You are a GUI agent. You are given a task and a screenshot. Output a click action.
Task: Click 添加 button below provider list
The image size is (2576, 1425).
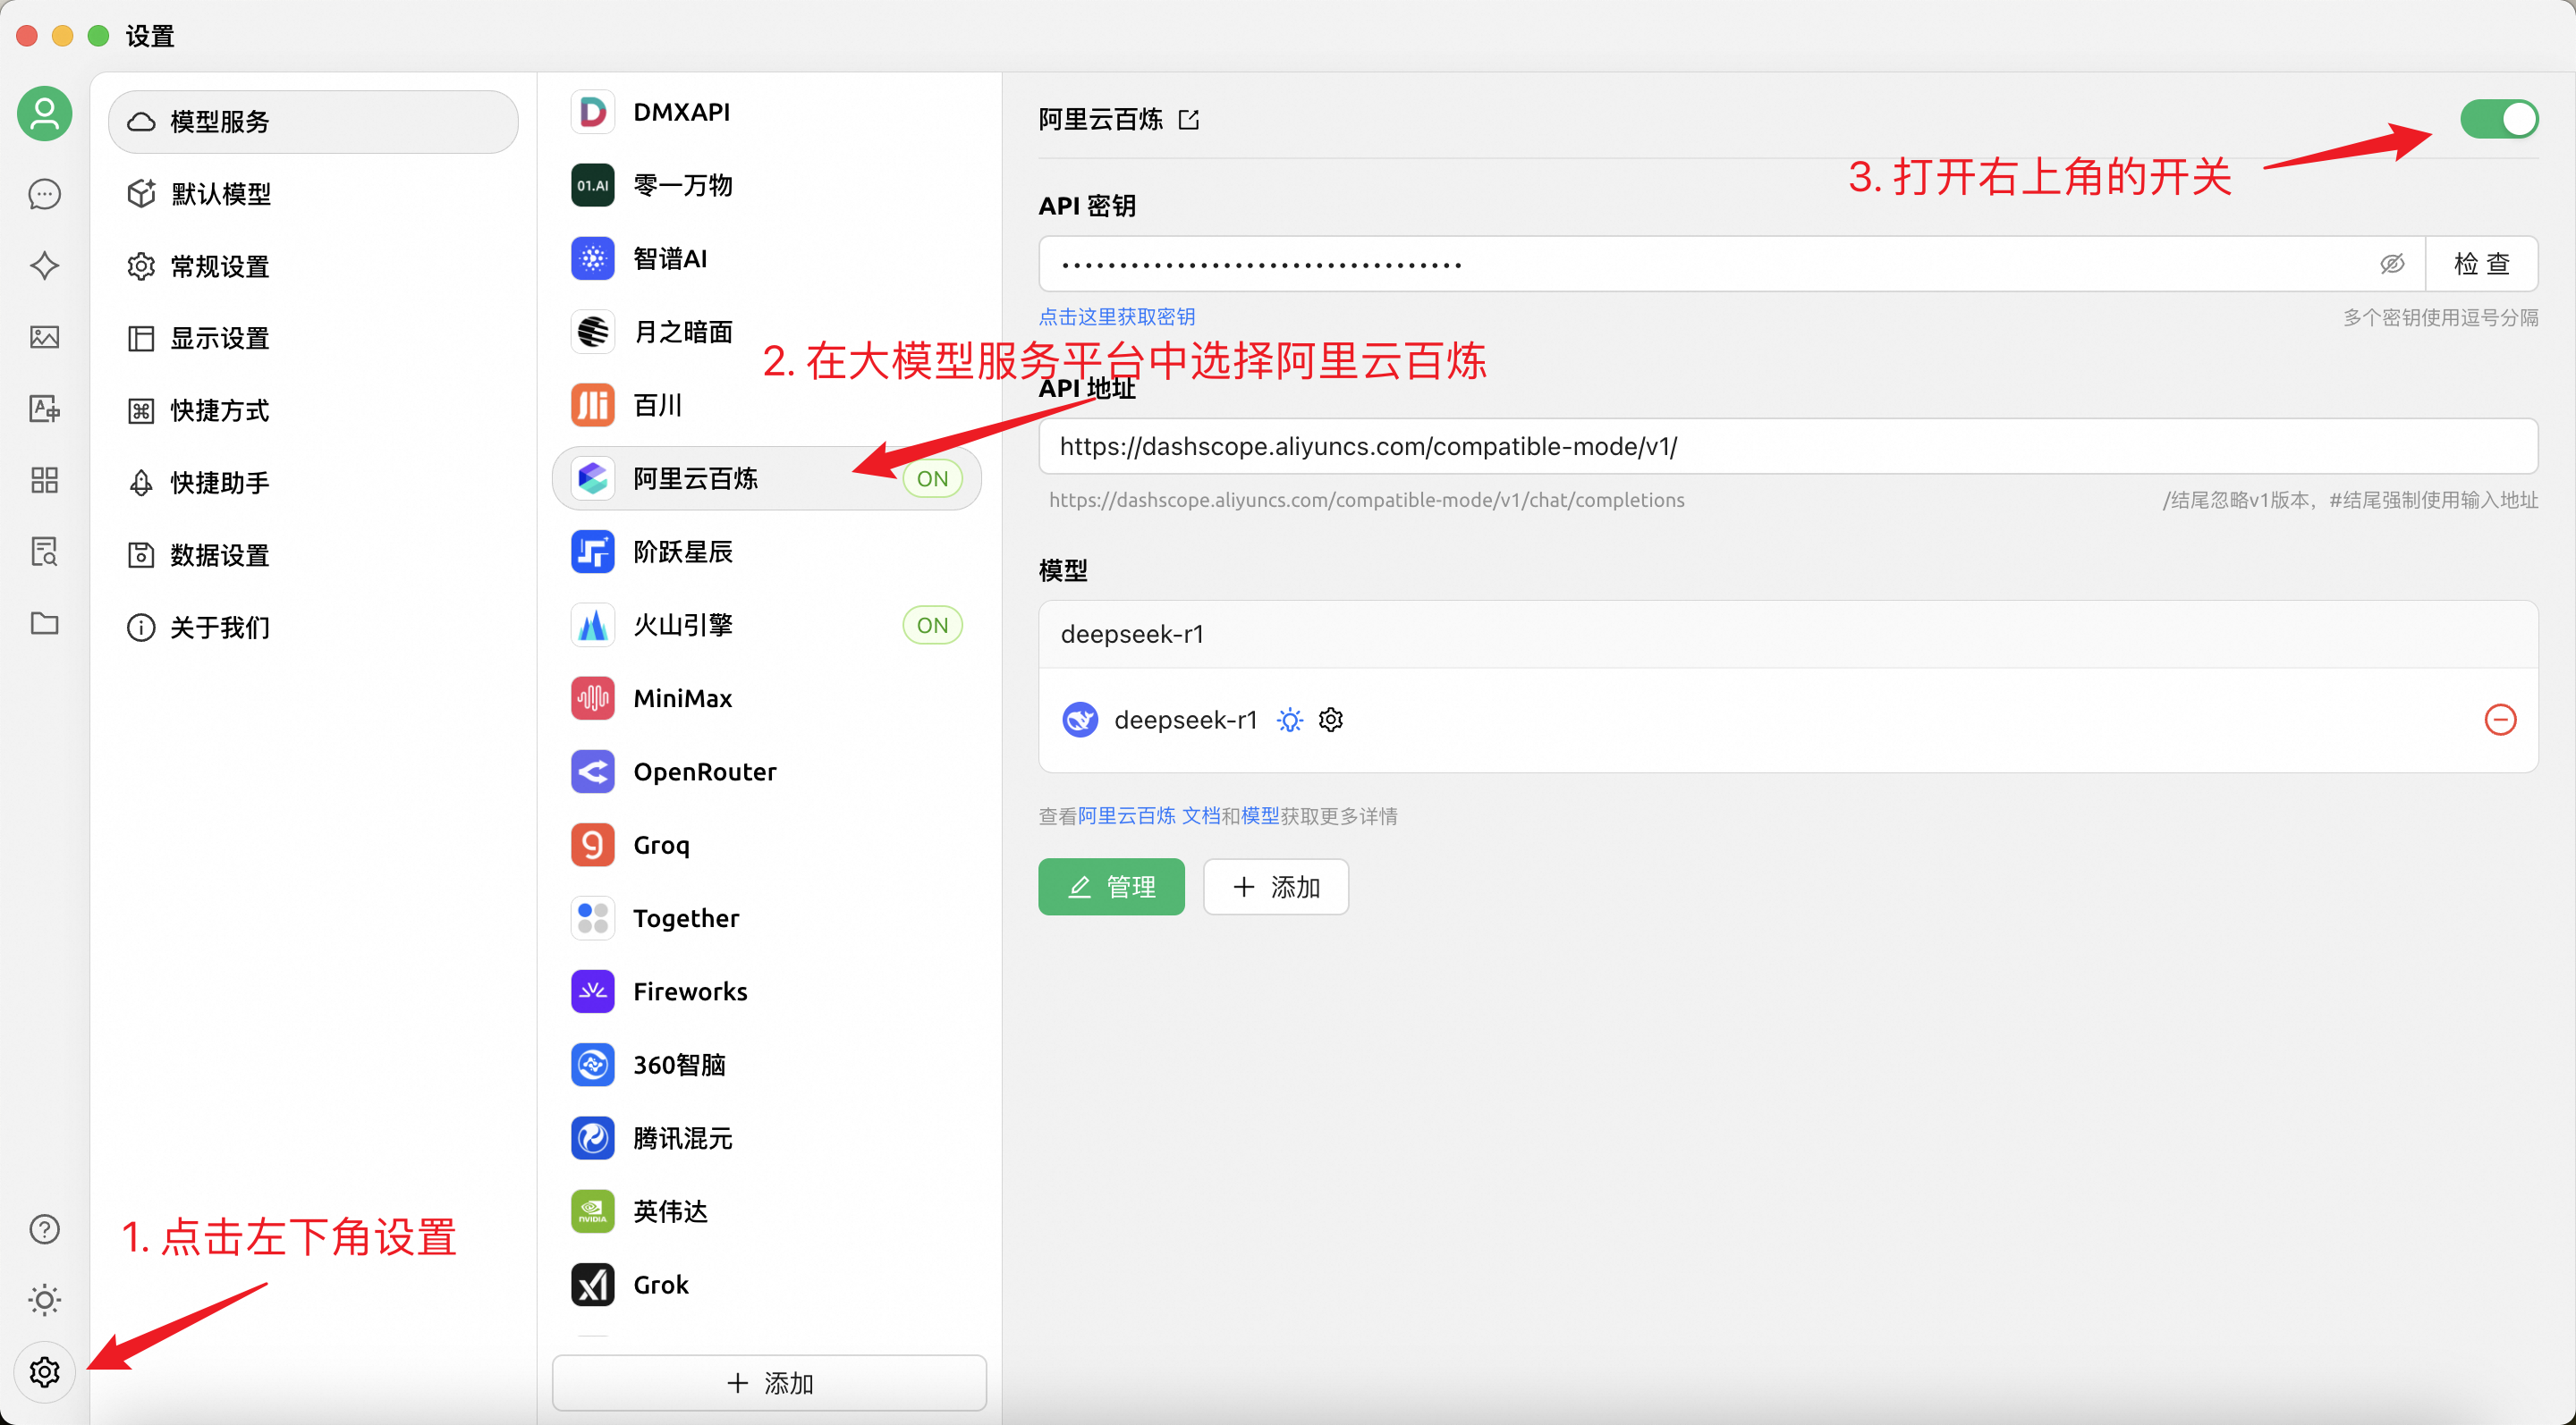[769, 1383]
